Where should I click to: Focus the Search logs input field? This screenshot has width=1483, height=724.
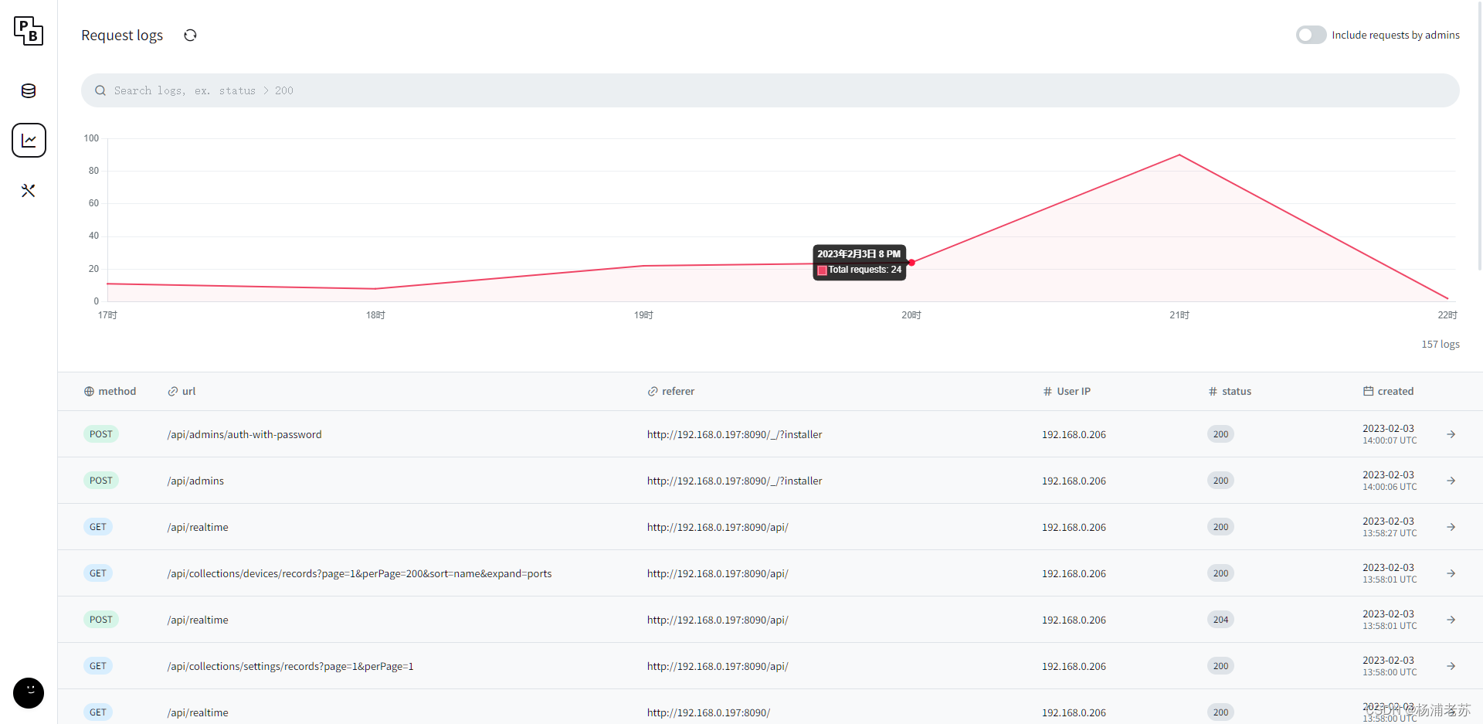770,90
